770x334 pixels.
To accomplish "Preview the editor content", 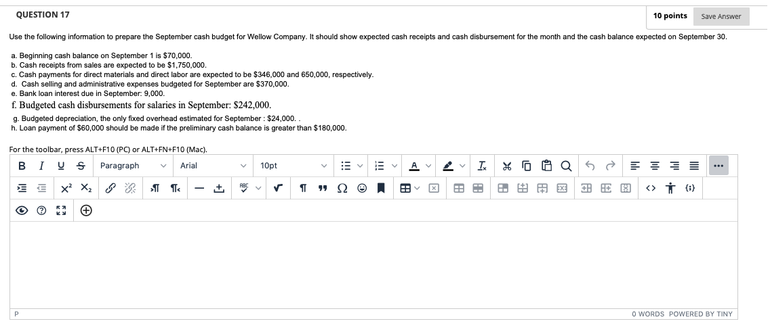I will click(x=22, y=210).
